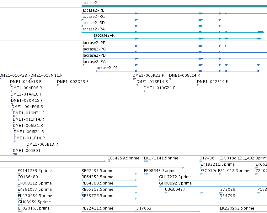Select EST EC34259.5prime
The width and height of the screenshot is (267, 213).
pyautogui.click(x=123, y=158)
